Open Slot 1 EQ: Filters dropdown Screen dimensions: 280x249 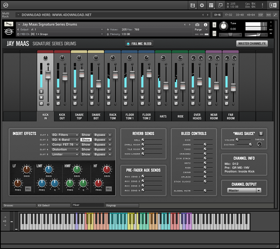65,135
